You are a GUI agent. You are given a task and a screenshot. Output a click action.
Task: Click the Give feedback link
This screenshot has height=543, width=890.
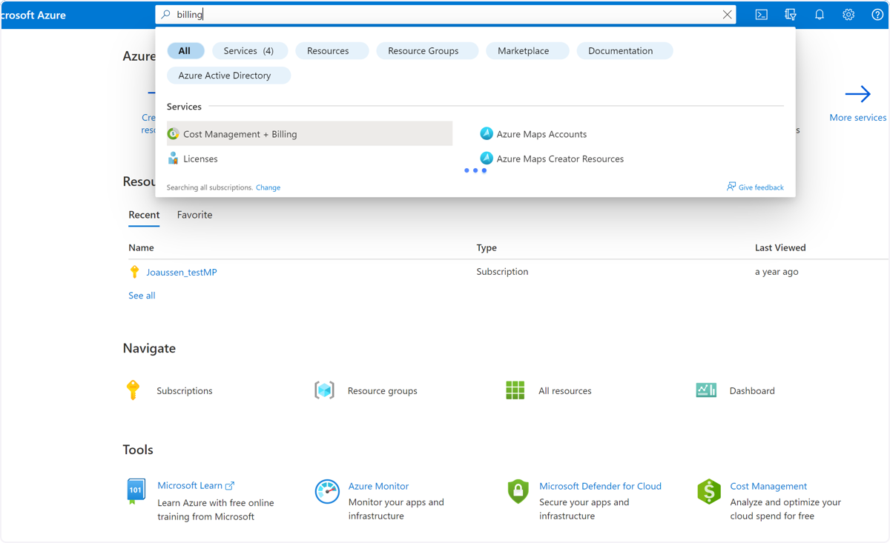click(x=761, y=187)
